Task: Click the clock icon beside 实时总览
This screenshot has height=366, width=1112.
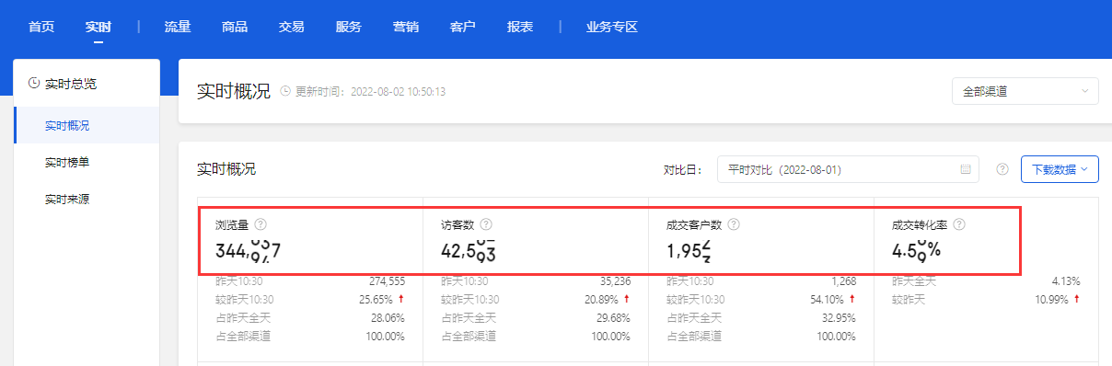Action: (34, 84)
